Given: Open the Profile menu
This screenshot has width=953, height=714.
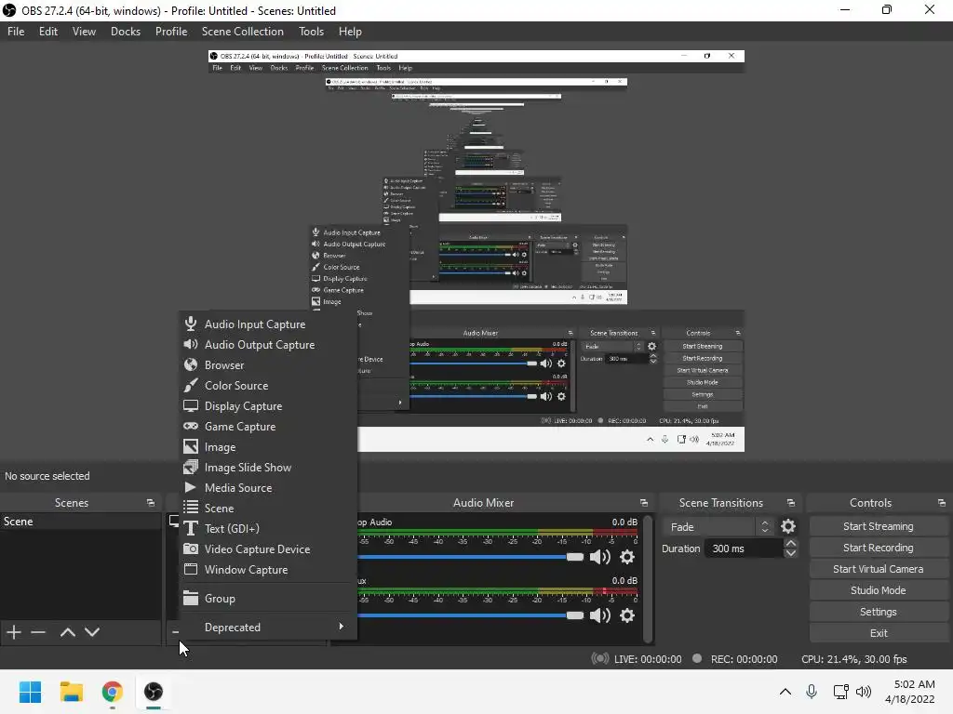Looking at the screenshot, I should pos(171,32).
